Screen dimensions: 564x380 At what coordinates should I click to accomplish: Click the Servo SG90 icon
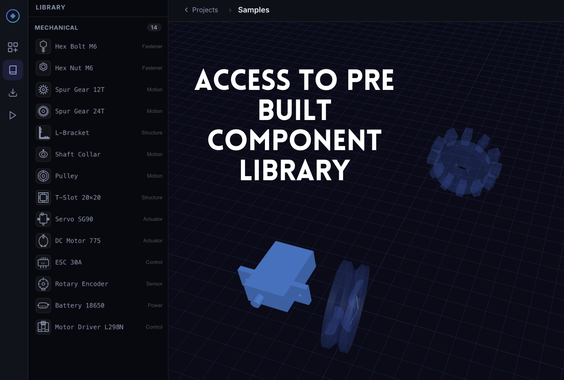pyautogui.click(x=43, y=219)
